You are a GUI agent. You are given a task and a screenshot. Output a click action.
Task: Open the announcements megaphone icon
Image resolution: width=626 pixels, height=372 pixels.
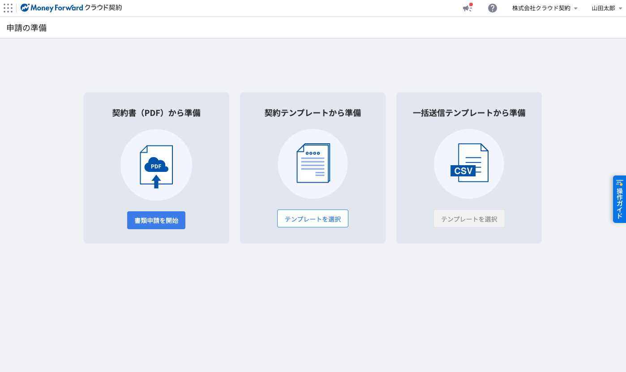(467, 8)
